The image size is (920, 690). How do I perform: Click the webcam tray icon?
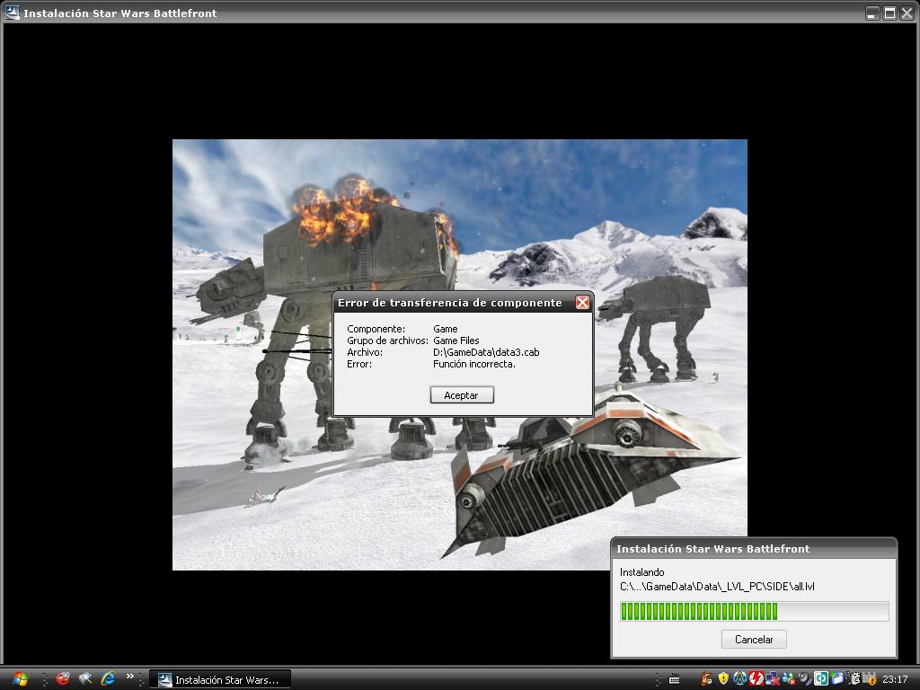805,679
